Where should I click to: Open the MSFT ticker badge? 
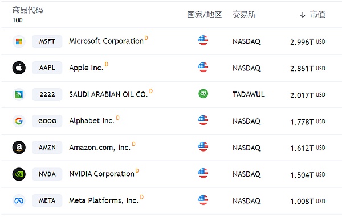click(47, 41)
